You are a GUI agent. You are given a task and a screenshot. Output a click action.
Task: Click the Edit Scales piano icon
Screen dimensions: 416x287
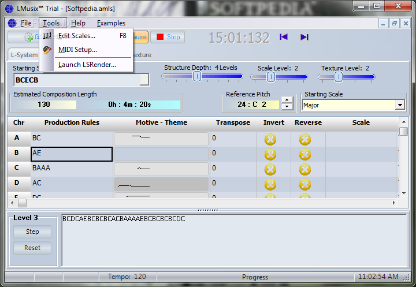(47, 36)
